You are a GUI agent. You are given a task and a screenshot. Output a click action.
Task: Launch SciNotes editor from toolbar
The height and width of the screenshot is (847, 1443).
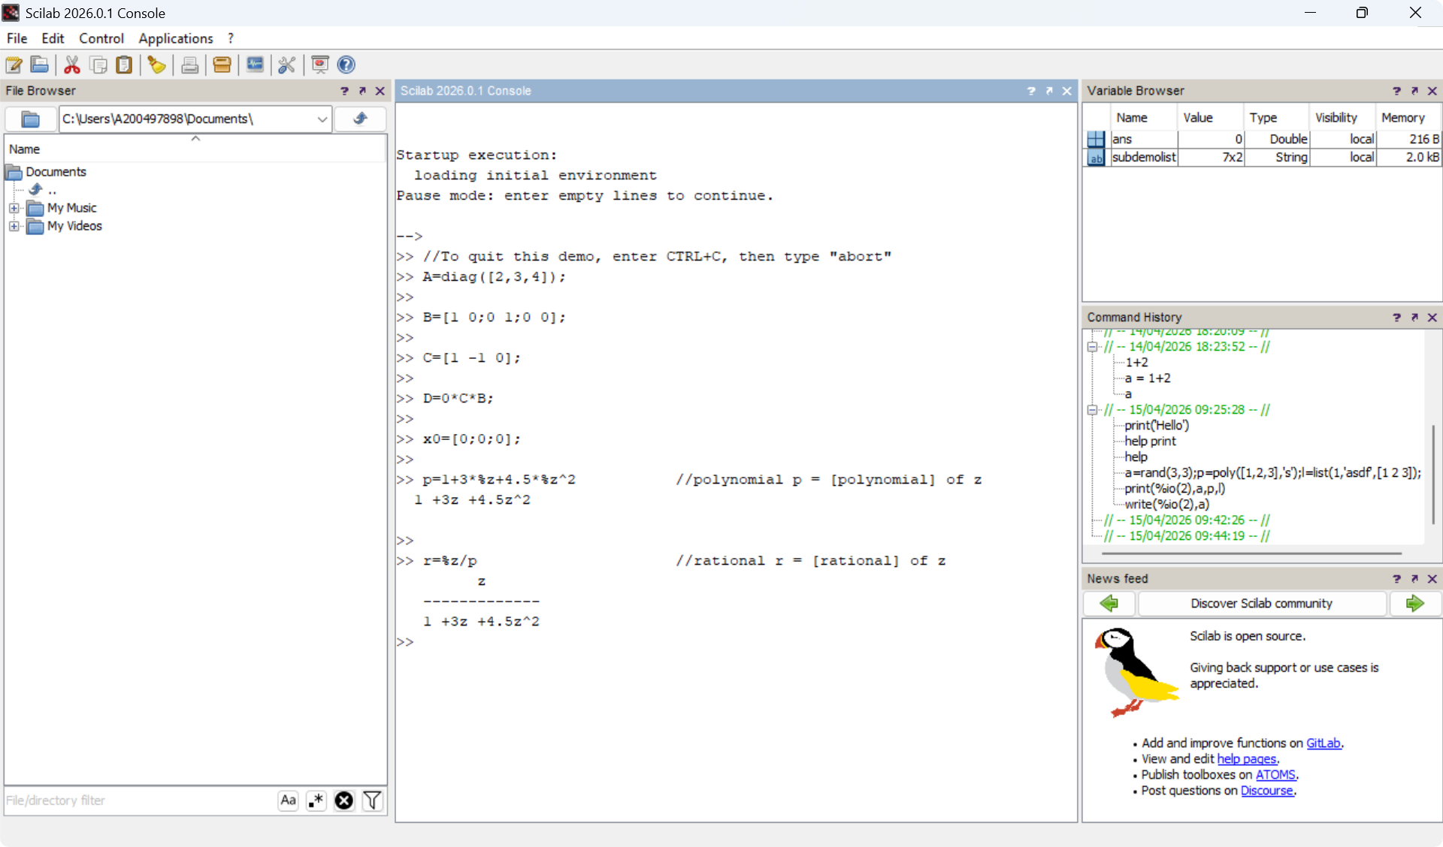point(14,65)
